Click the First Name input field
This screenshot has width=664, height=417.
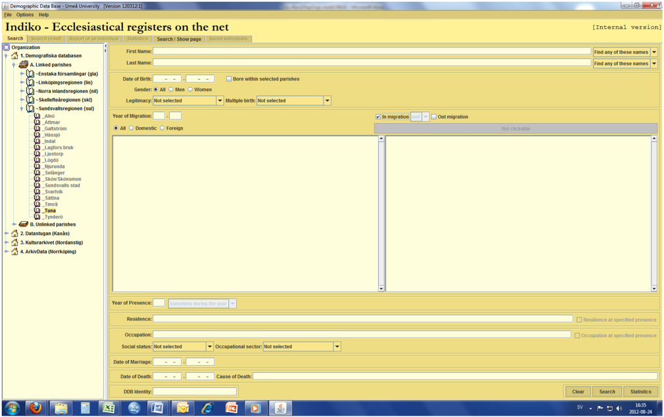pos(372,51)
